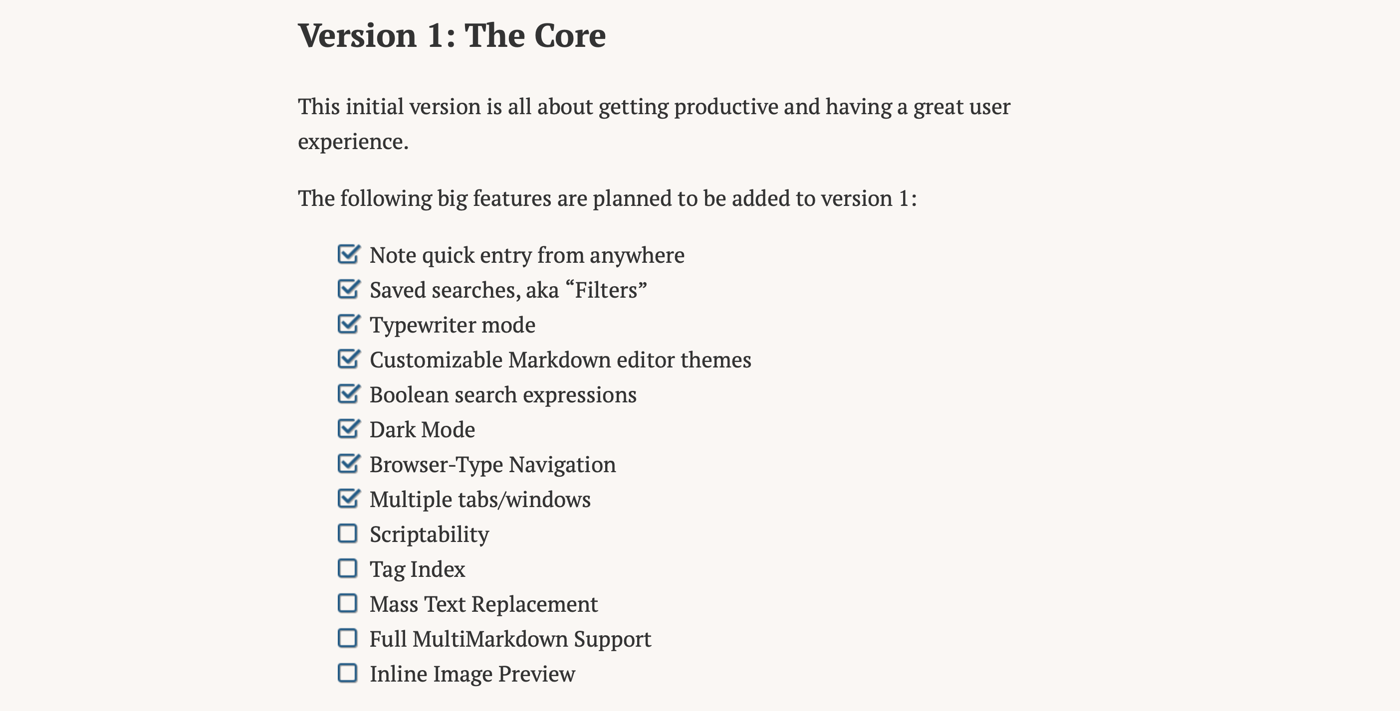Enable the Inline Image Preview checkbox
Viewport: 1400px width, 711px height.
[347, 673]
